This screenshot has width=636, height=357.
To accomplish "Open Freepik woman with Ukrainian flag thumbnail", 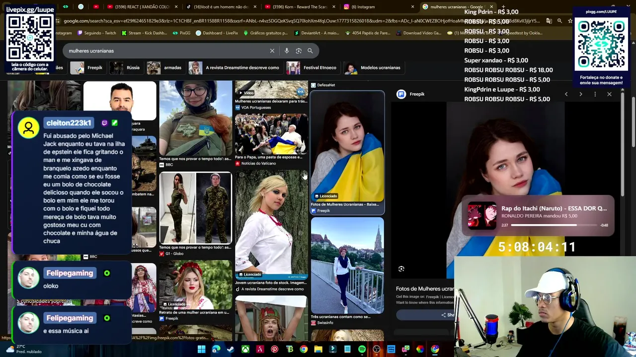I will coord(347,146).
